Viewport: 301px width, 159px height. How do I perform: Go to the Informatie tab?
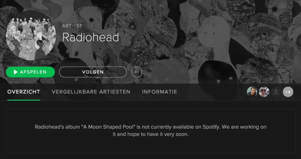(x=160, y=92)
